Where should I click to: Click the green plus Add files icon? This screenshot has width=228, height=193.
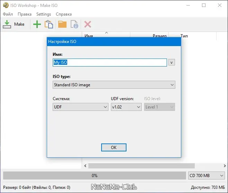pos(37,24)
